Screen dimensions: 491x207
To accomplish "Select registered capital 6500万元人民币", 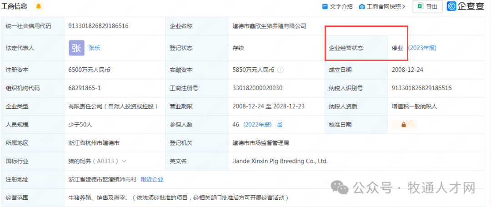I will pos(89,70).
